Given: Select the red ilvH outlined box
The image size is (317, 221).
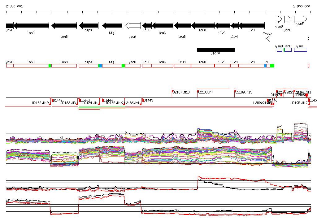Looking at the screenshot, I should tap(234, 66).
